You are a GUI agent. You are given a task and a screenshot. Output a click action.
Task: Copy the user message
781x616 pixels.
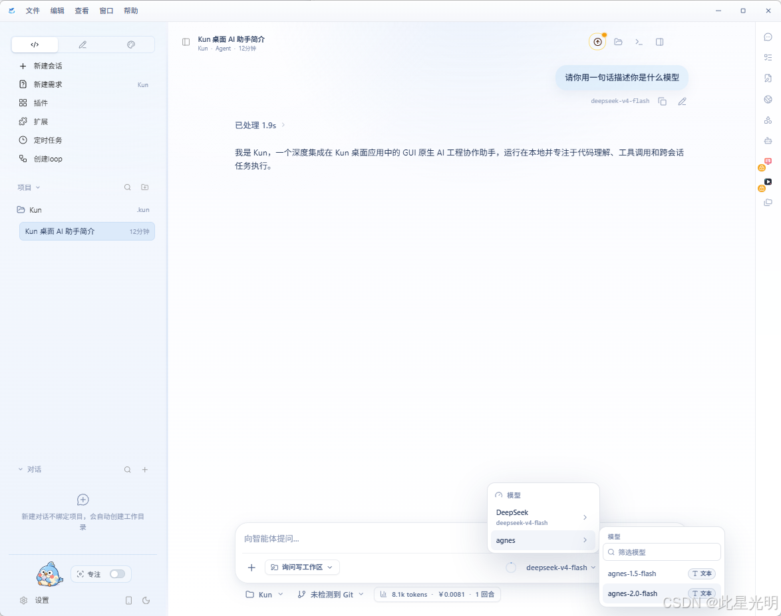tap(662, 102)
